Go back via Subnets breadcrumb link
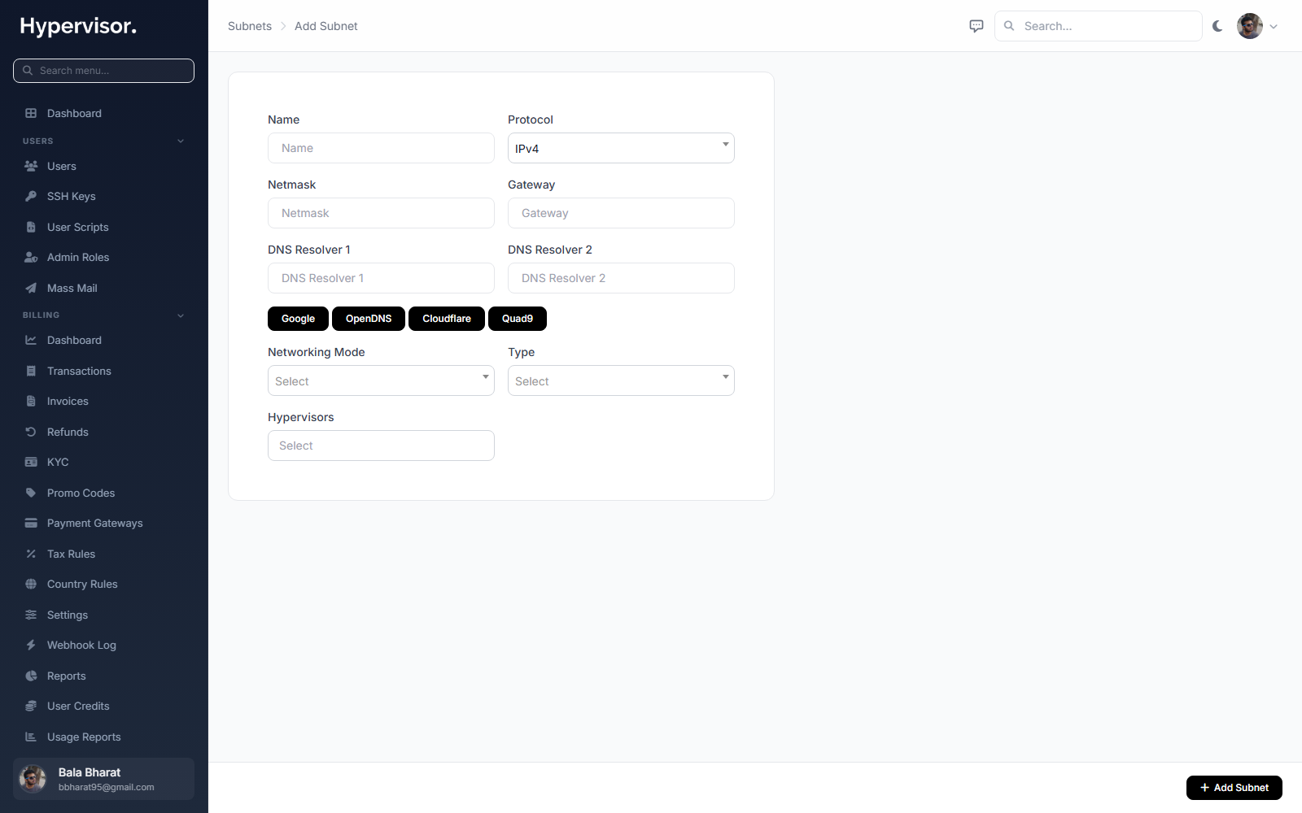The height and width of the screenshot is (813, 1302). (x=250, y=26)
